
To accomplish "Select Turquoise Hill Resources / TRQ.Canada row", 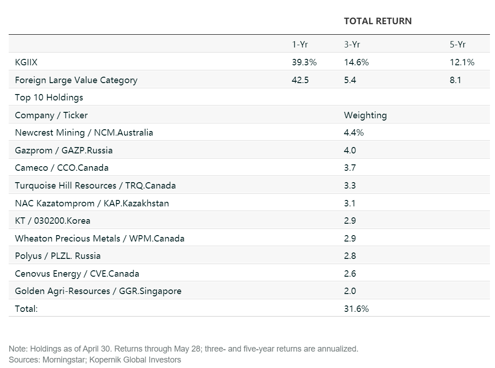I will pos(249,185).
